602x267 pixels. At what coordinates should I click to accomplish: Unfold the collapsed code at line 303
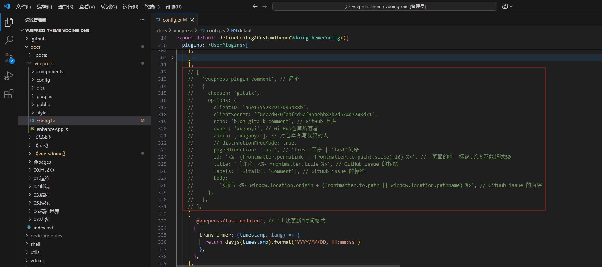(x=172, y=58)
